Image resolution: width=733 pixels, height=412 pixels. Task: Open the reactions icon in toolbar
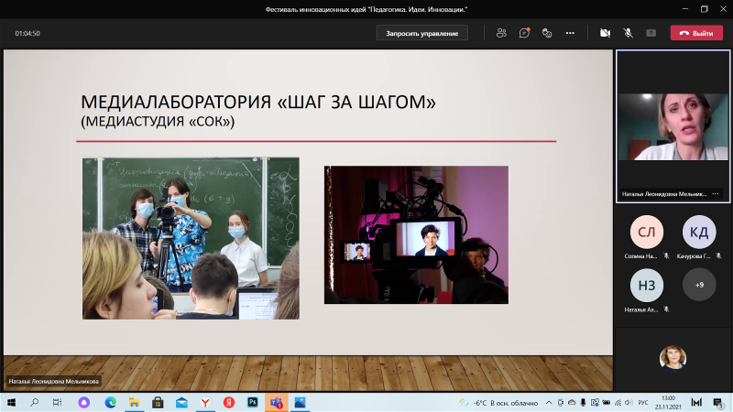coord(547,33)
